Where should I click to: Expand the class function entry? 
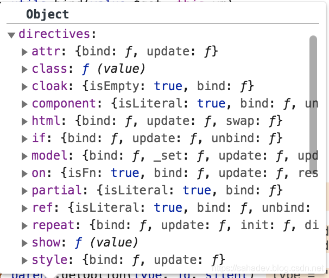(x=24, y=69)
